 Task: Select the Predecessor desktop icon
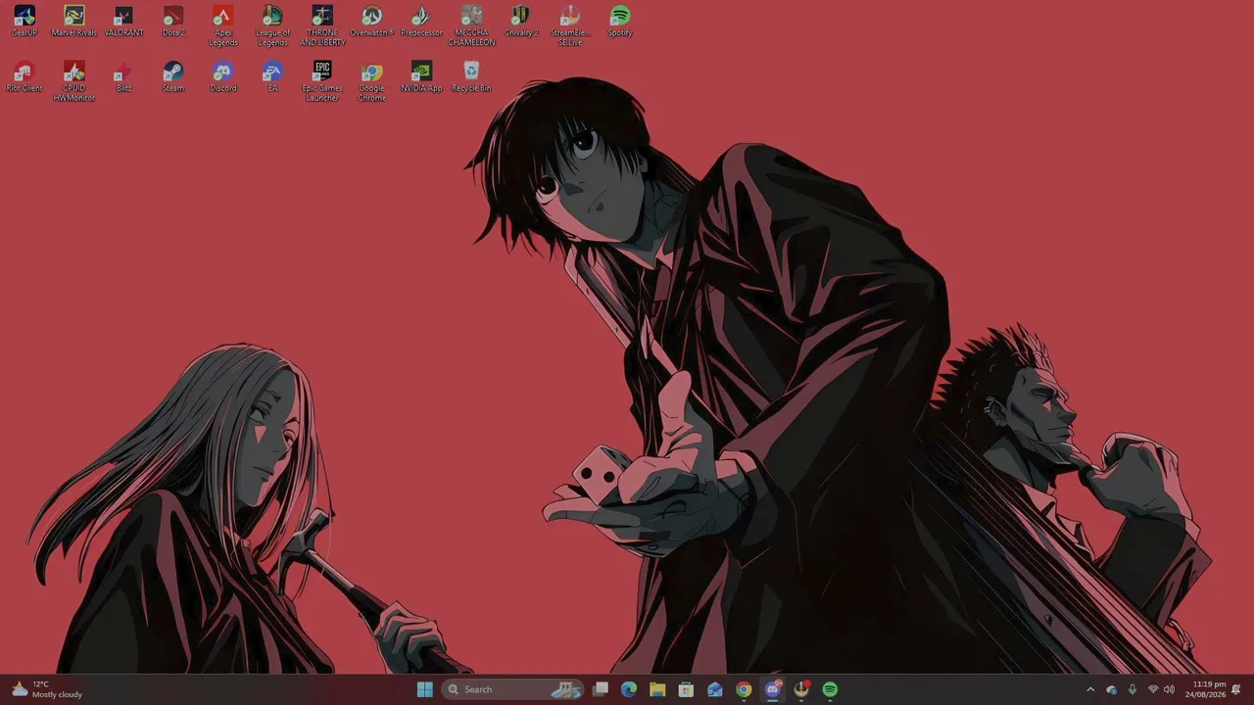[421, 22]
